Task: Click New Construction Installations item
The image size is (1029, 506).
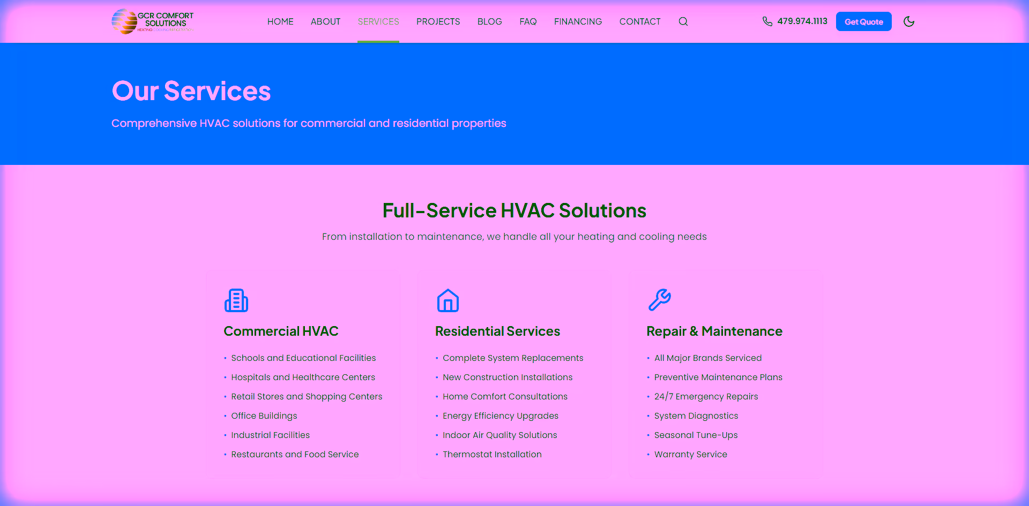Action: click(508, 377)
